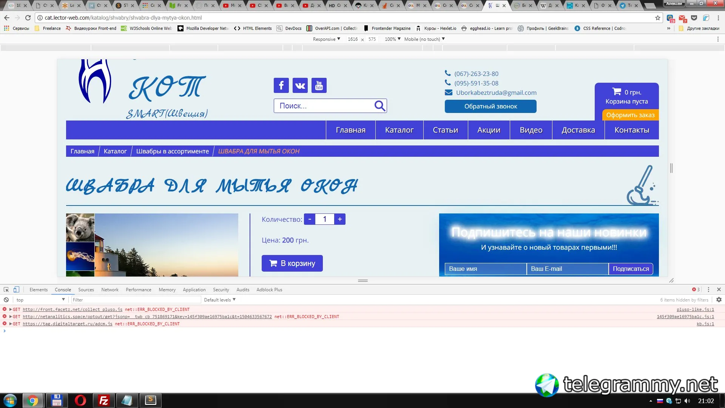Clear console with the ban icon
Image resolution: width=725 pixels, height=408 pixels.
point(6,300)
